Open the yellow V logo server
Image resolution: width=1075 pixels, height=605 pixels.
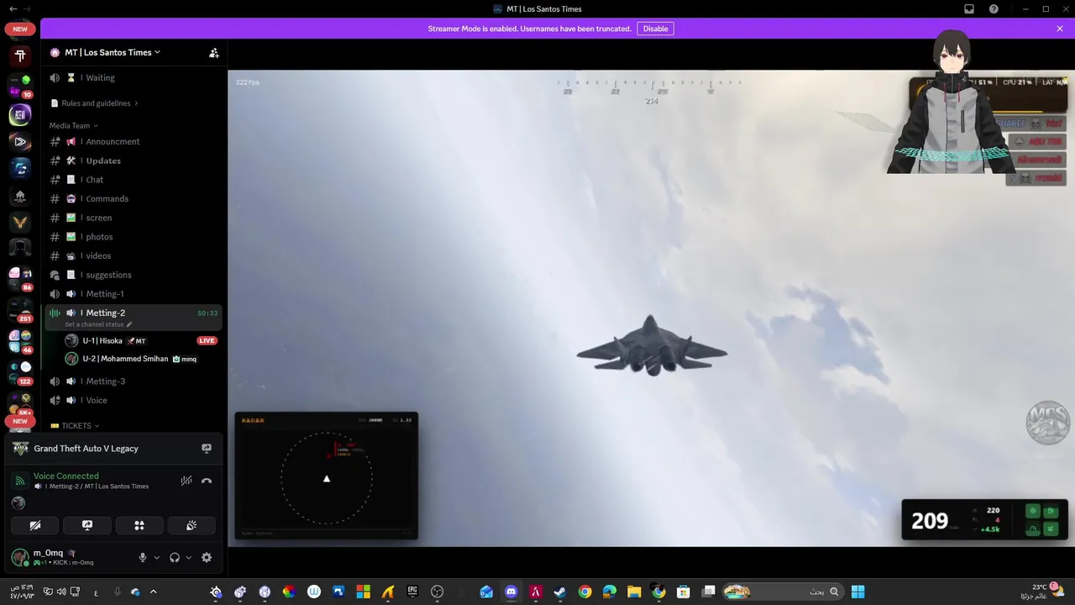click(20, 222)
